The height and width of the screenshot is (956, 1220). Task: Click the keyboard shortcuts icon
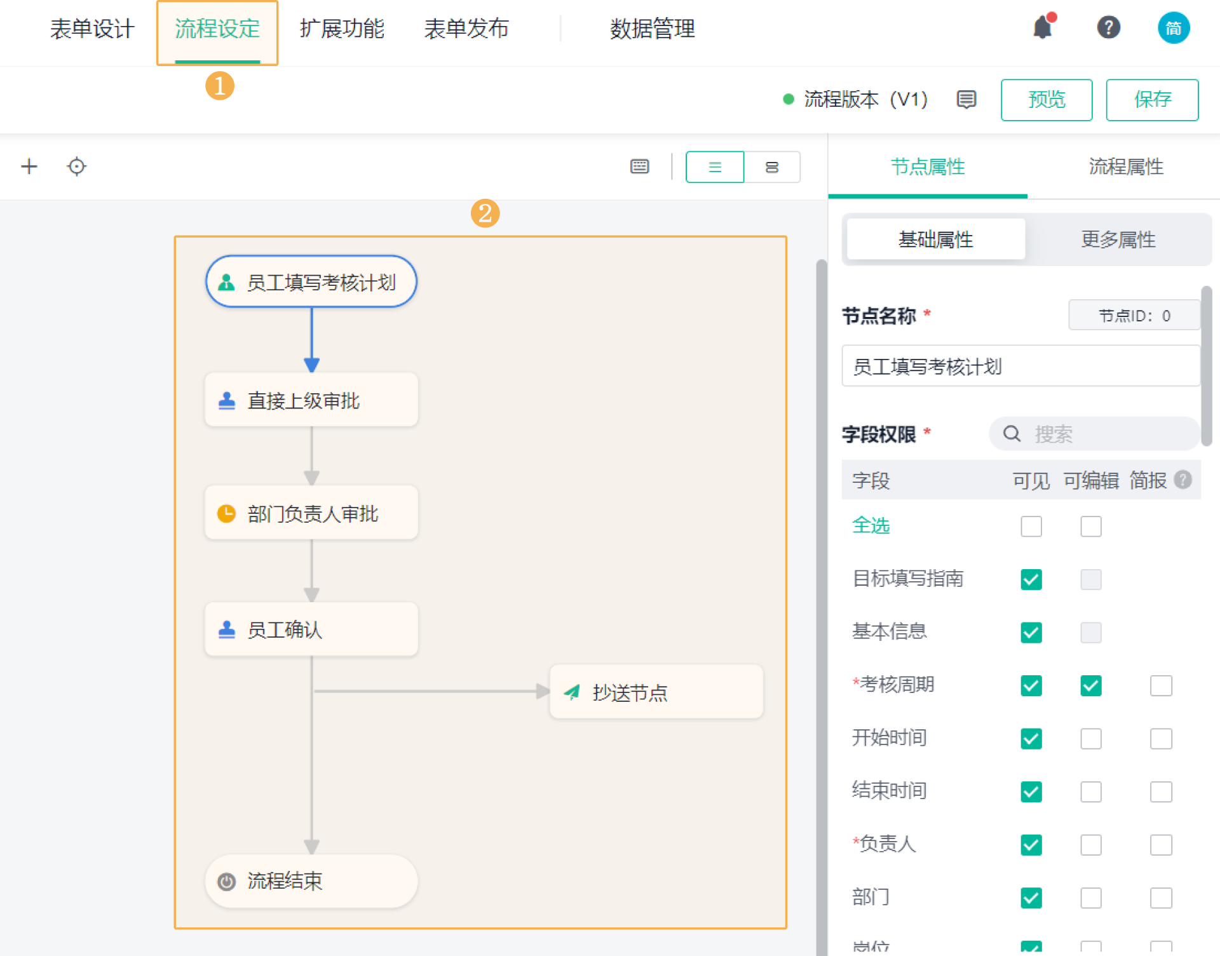pyautogui.click(x=639, y=166)
